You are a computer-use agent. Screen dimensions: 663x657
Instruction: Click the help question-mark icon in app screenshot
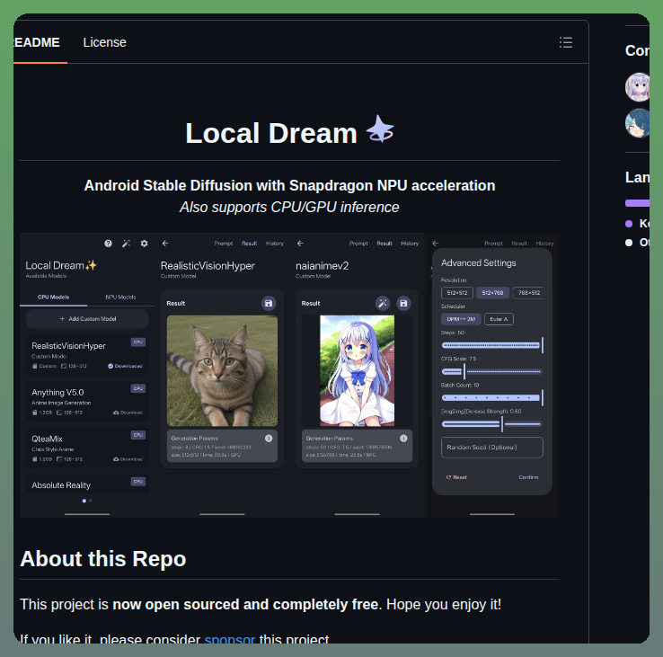108,244
